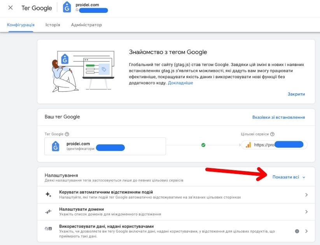Expand settings with Показати всі

pos(286,177)
